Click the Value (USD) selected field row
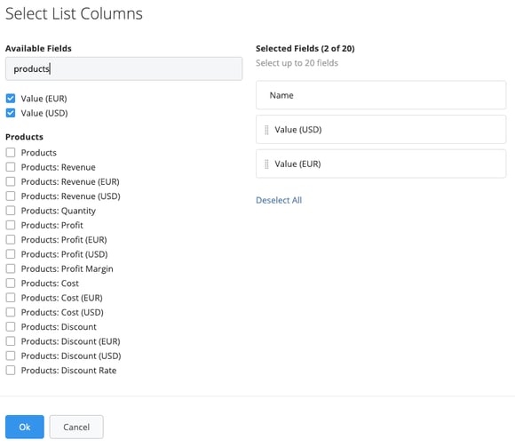The width and height of the screenshot is (515, 448). coord(381,130)
